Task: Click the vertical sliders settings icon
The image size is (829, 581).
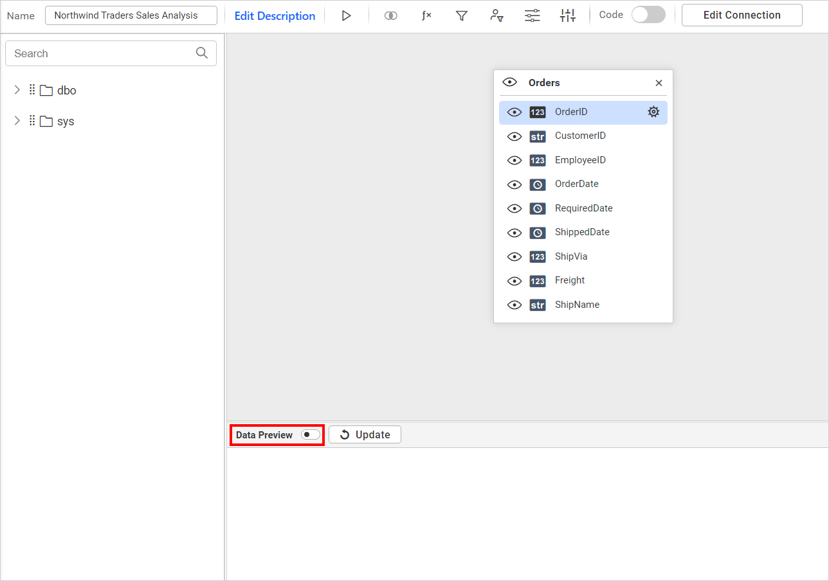Action: pos(567,15)
